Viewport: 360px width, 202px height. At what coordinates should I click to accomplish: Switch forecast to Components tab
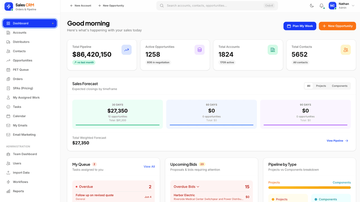click(339, 86)
